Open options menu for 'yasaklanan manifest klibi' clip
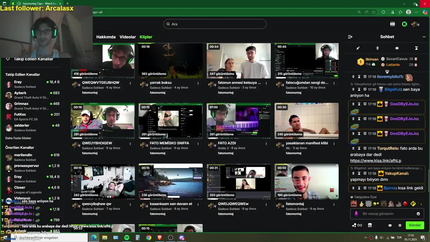 point(334,144)
